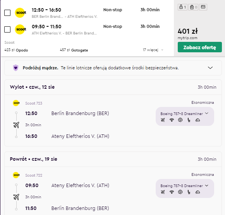Click the checked baggage allowance icon
225x215 pixels.
coord(193,7)
